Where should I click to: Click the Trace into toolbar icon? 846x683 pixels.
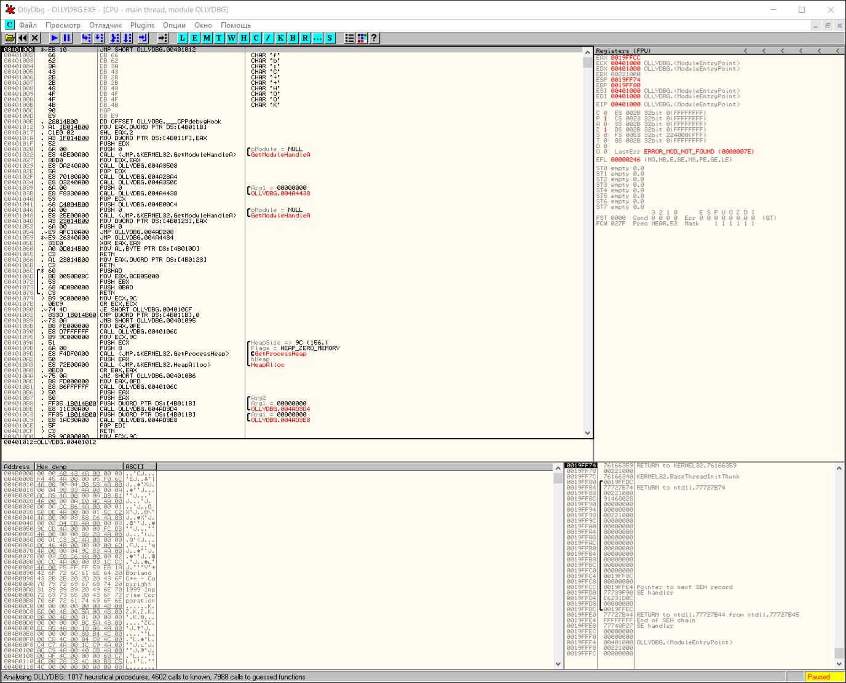click(114, 38)
